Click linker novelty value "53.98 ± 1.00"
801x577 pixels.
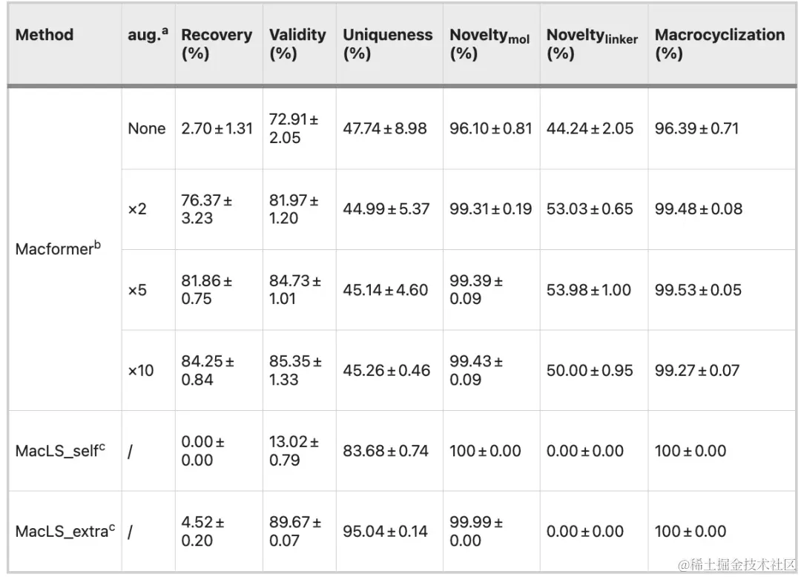(x=589, y=290)
